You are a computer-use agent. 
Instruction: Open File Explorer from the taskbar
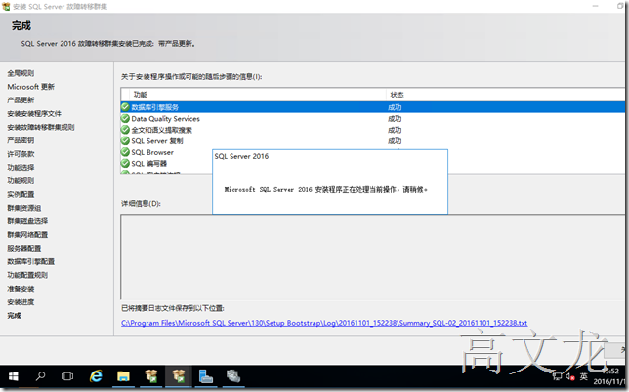(123, 376)
